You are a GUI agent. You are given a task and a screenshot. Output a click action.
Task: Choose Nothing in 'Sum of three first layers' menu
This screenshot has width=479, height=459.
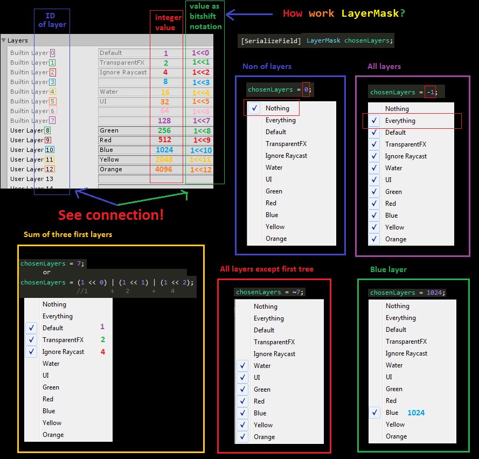pos(68,304)
